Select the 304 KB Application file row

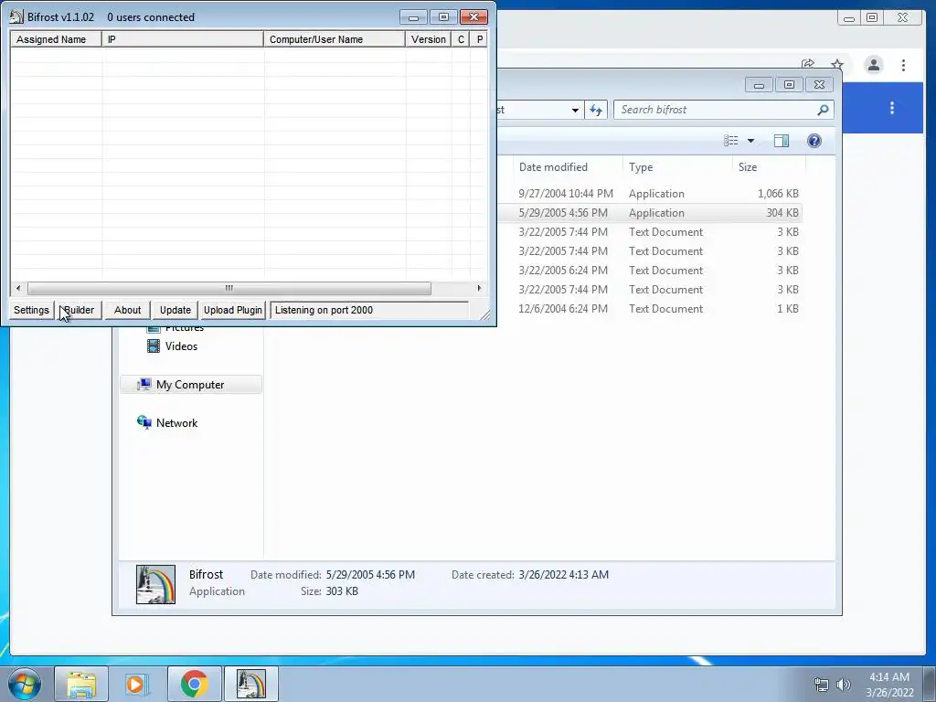point(651,212)
